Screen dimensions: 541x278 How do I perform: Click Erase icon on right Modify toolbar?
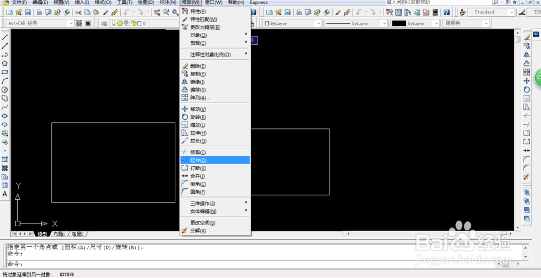point(526,37)
